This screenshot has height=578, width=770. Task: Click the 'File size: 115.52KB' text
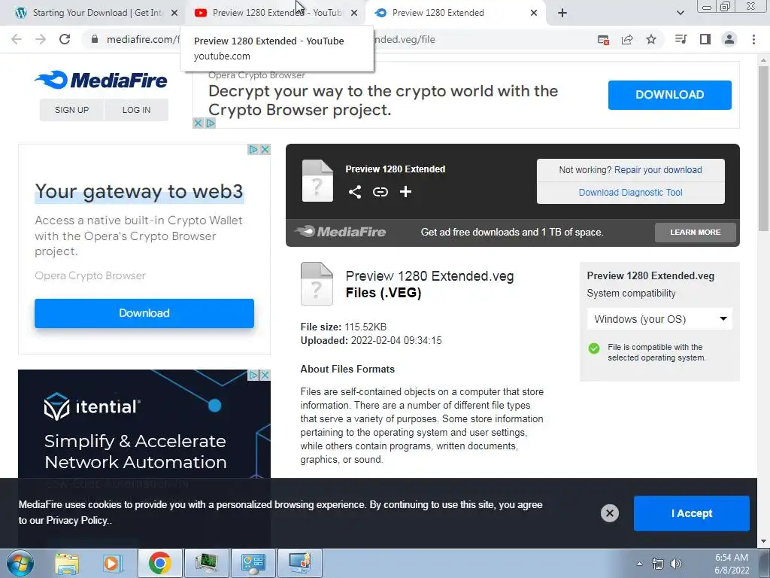(343, 327)
